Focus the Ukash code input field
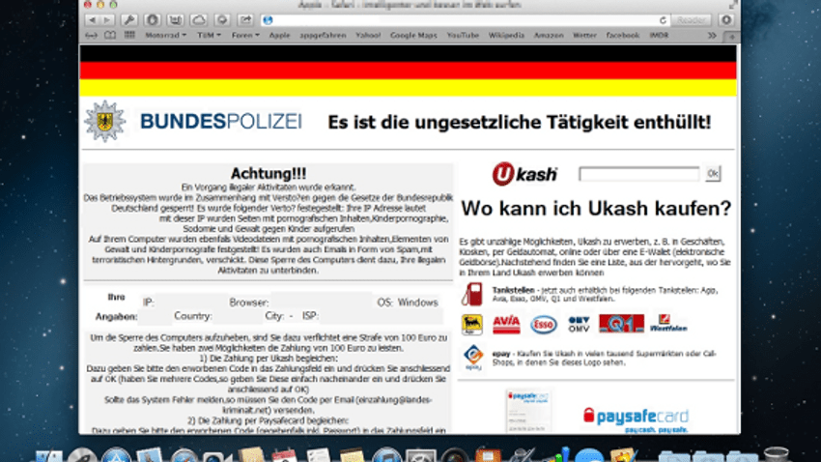 pos(638,174)
